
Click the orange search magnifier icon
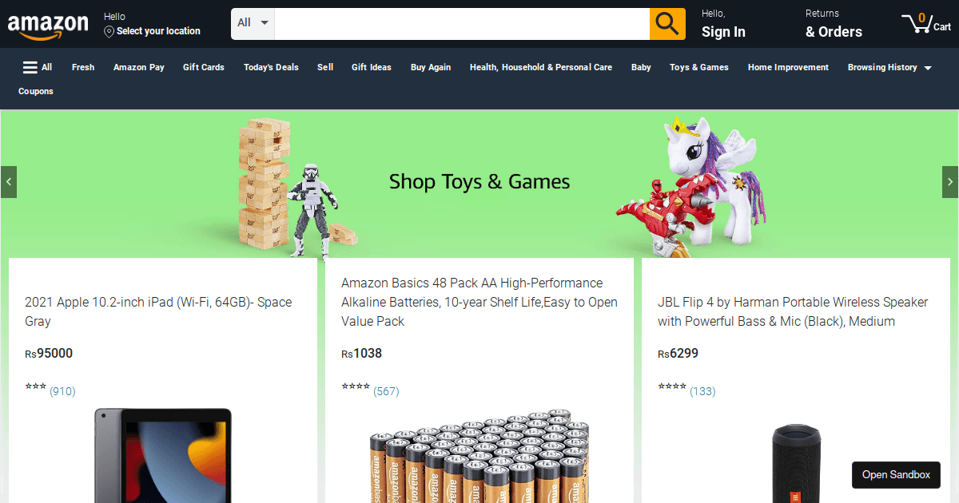click(667, 24)
